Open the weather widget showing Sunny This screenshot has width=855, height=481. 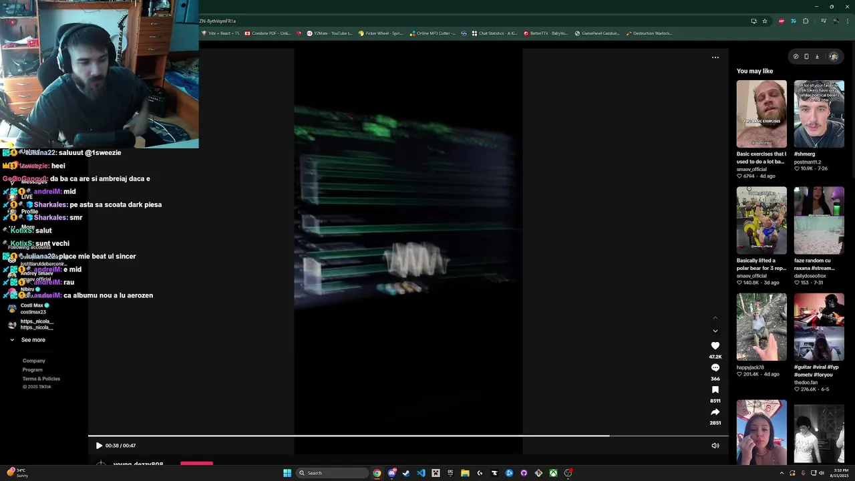(x=17, y=473)
